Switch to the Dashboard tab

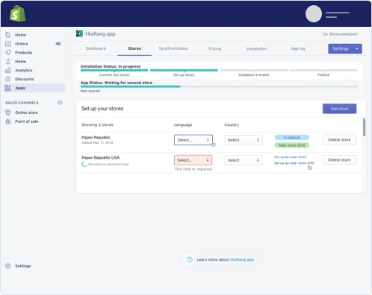tap(96, 48)
